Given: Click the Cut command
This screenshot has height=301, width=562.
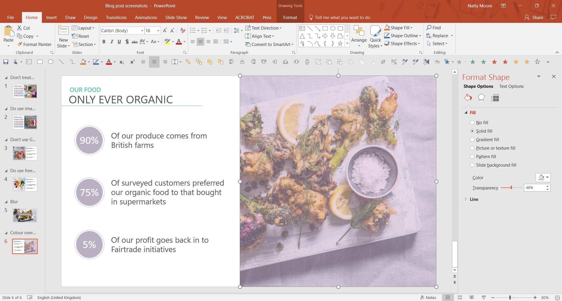Looking at the screenshot, I should (x=23, y=28).
